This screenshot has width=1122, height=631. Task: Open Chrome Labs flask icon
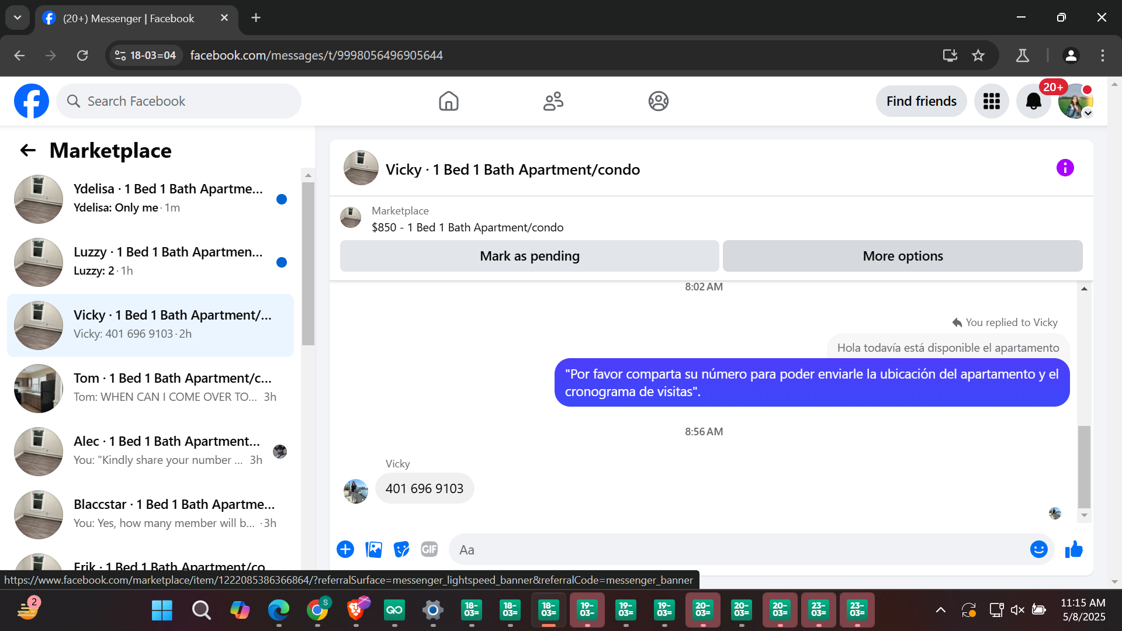click(x=1023, y=56)
